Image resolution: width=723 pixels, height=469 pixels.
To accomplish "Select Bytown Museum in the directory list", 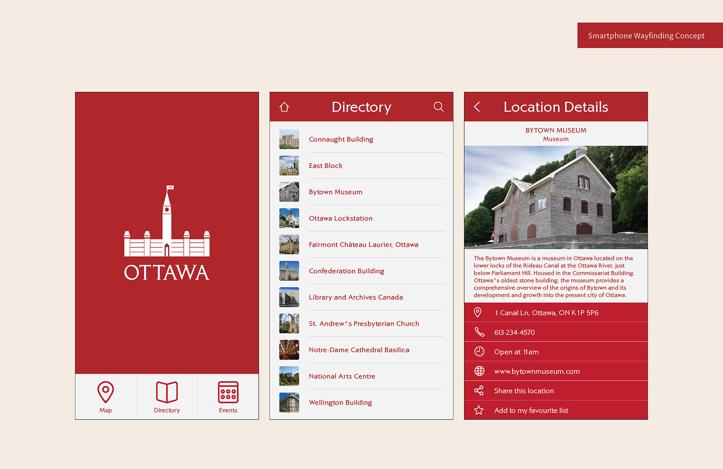I will pos(335,192).
